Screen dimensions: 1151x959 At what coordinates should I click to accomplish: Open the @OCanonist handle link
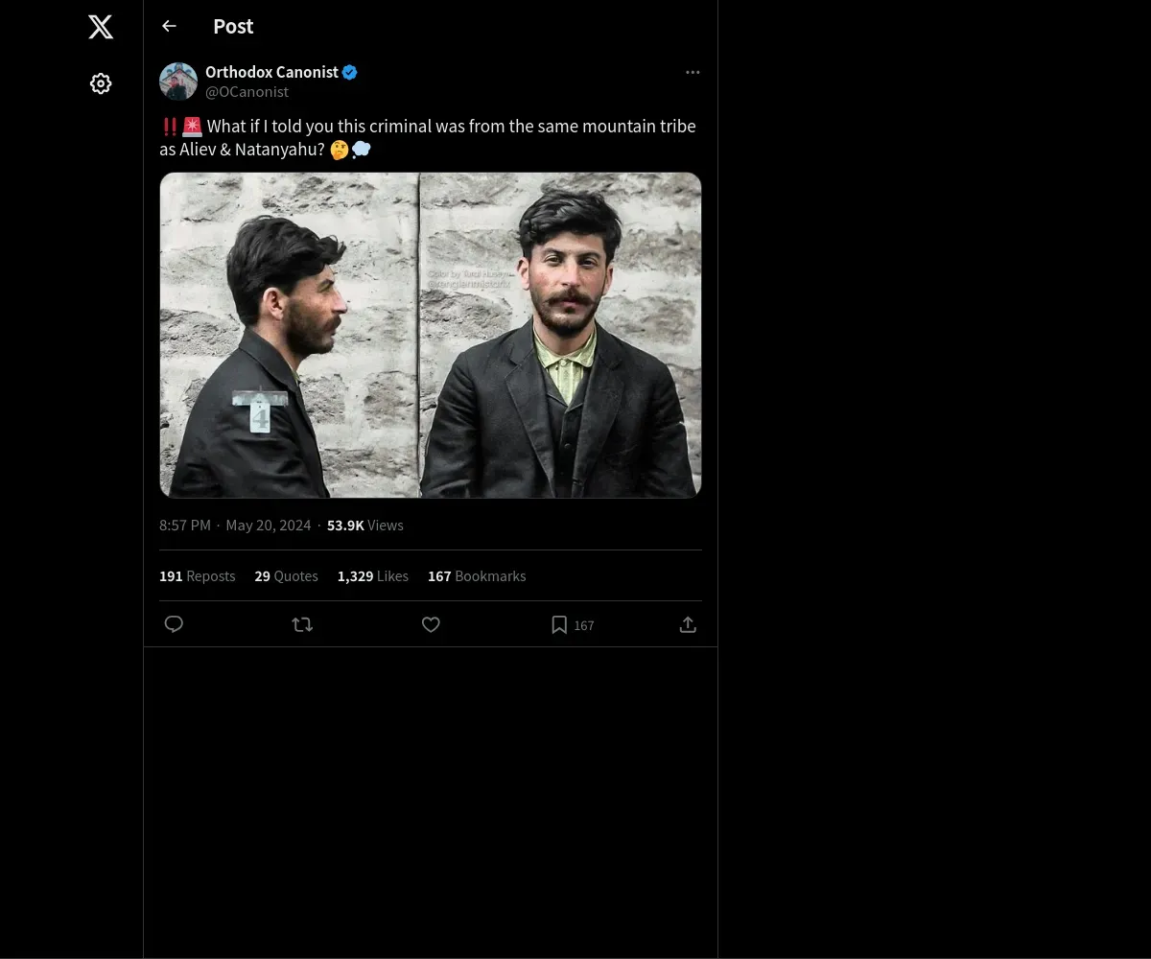(247, 92)
